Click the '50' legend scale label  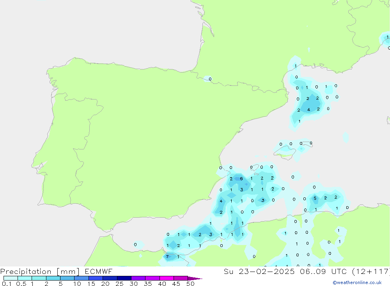pos(191,284)
